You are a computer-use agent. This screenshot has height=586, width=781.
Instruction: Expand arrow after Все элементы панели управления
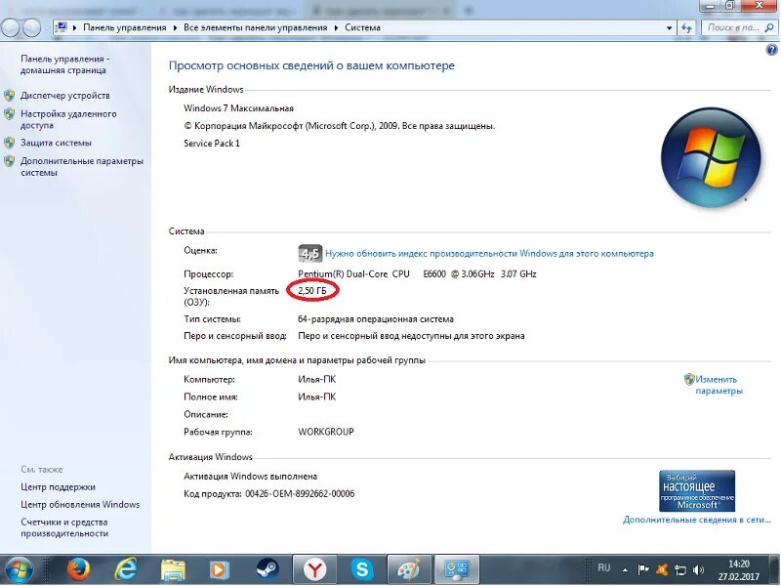tap(336, 28)
